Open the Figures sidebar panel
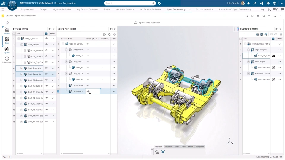This screenshot has width=285, height=160. [x=7, y=31]
